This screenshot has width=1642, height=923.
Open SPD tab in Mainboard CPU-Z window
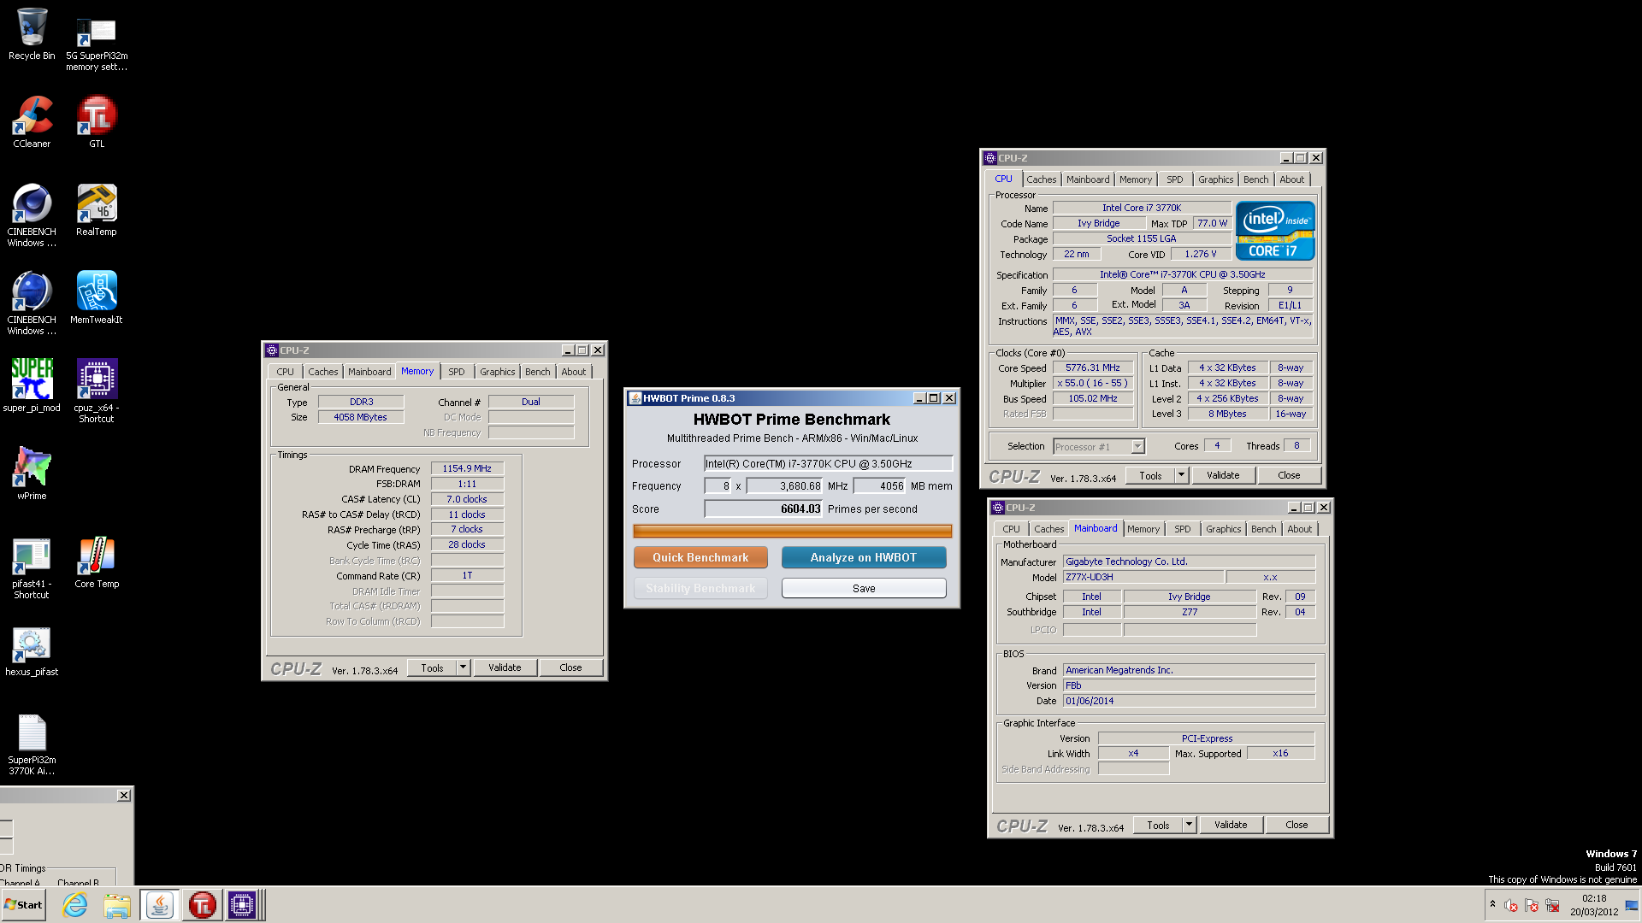pos(1182,529)
